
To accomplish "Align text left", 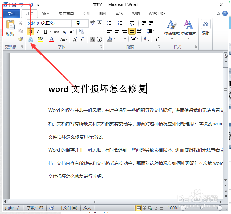I will click(109, 31).
